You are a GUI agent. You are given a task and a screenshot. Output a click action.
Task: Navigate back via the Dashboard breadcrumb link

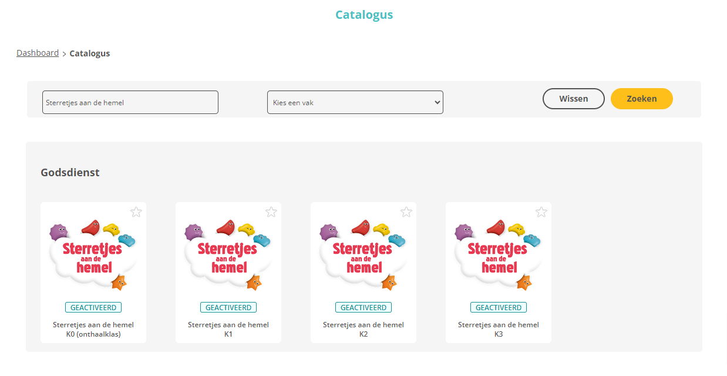coord(38,52)
